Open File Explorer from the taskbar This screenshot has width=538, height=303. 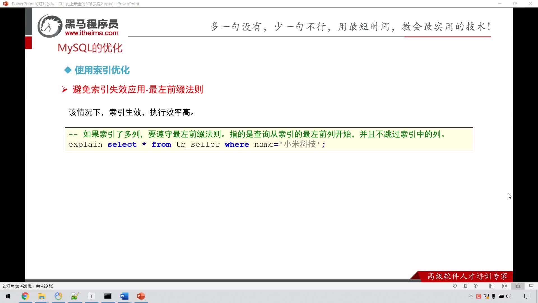[42, 296]
